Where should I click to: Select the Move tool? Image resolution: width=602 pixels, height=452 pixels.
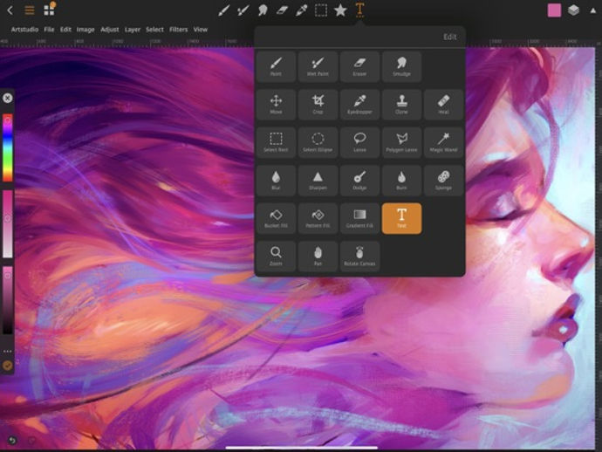click(276, 105)
